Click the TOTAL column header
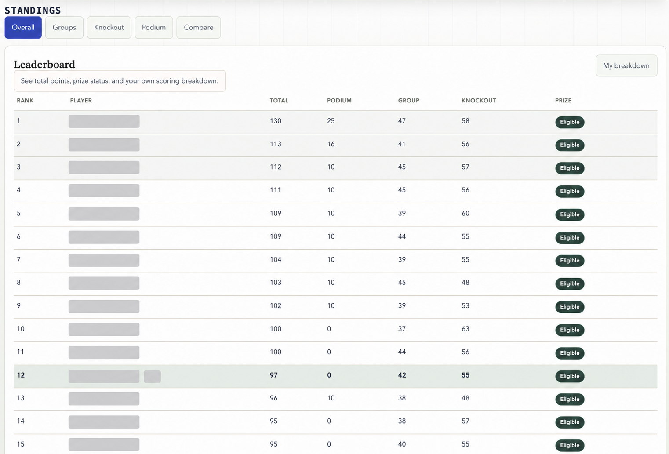 click(x=279, y=101)
